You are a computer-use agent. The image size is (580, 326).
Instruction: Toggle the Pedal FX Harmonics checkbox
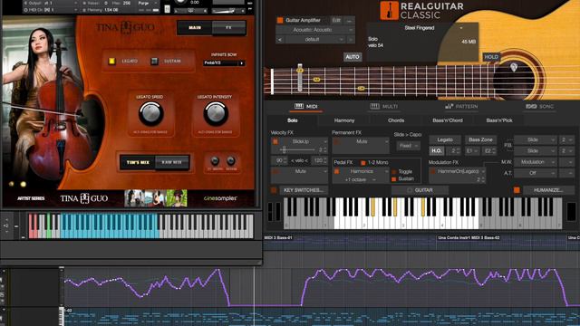(336, 171)
